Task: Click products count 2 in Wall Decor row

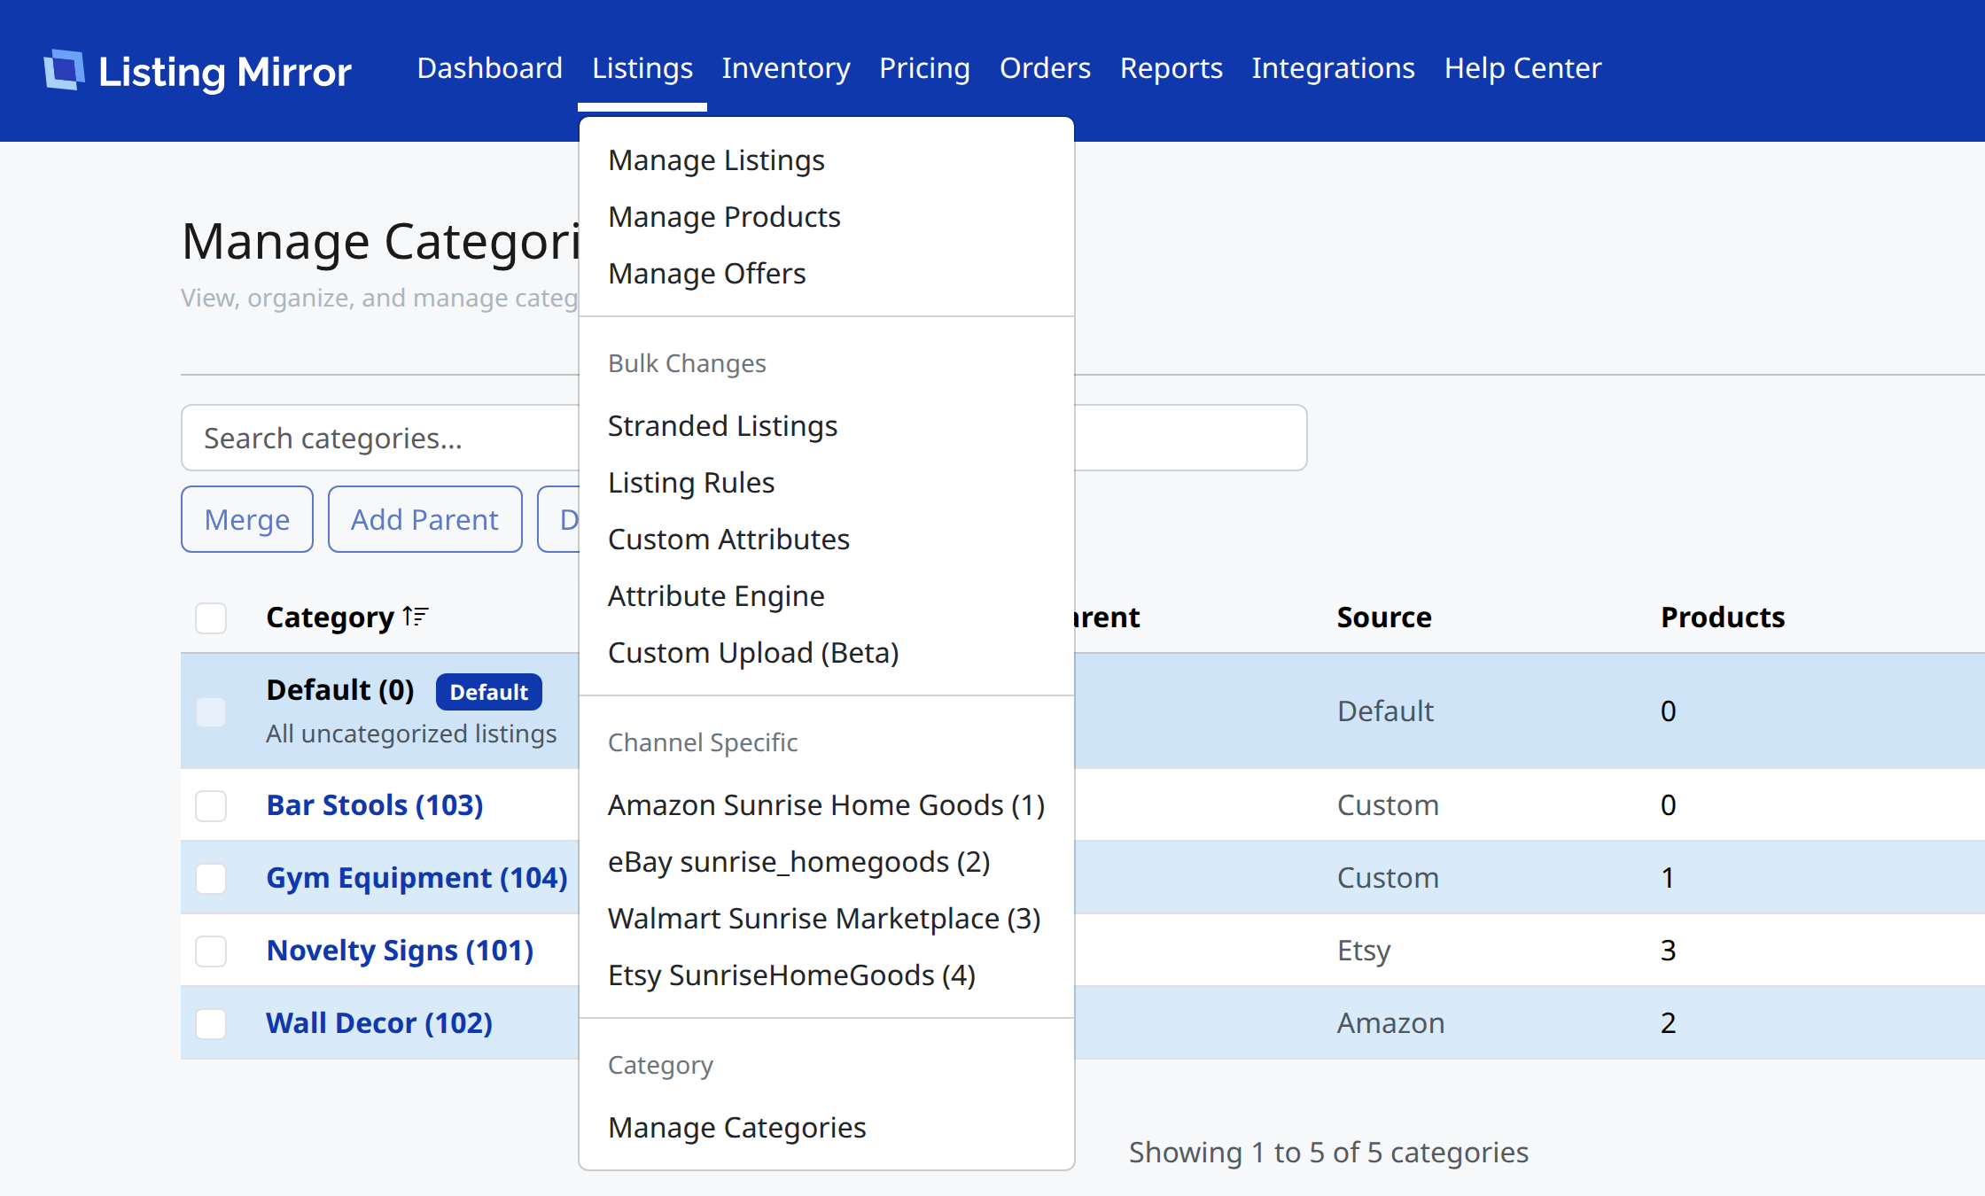Action: pos(1668,1023)
